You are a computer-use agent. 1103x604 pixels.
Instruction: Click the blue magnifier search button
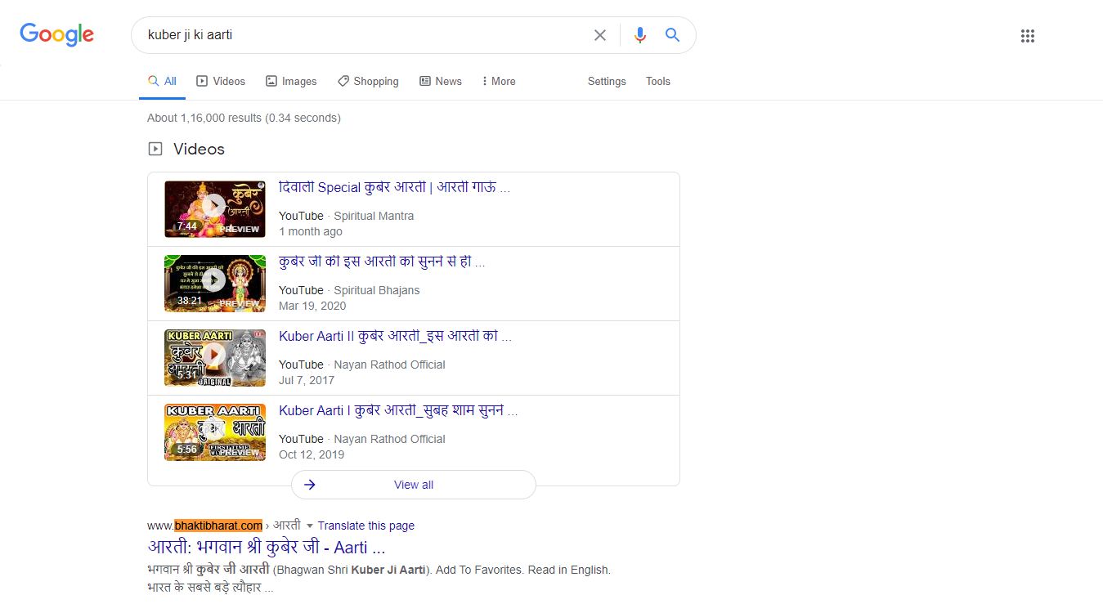672,35
